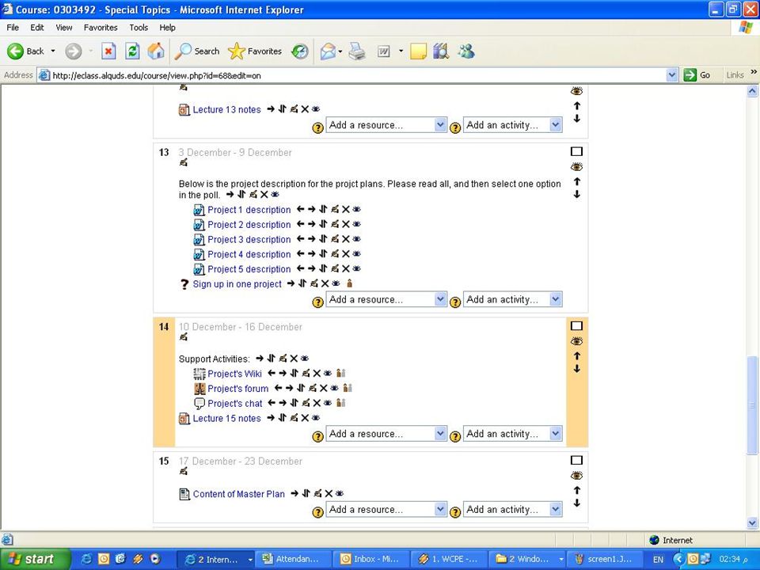Image resolution: width=760 pixels, height=570 pixels.
Task: Hide Project 5 description via eye icon
Action: pyautogui.click(x=357, y=268)
